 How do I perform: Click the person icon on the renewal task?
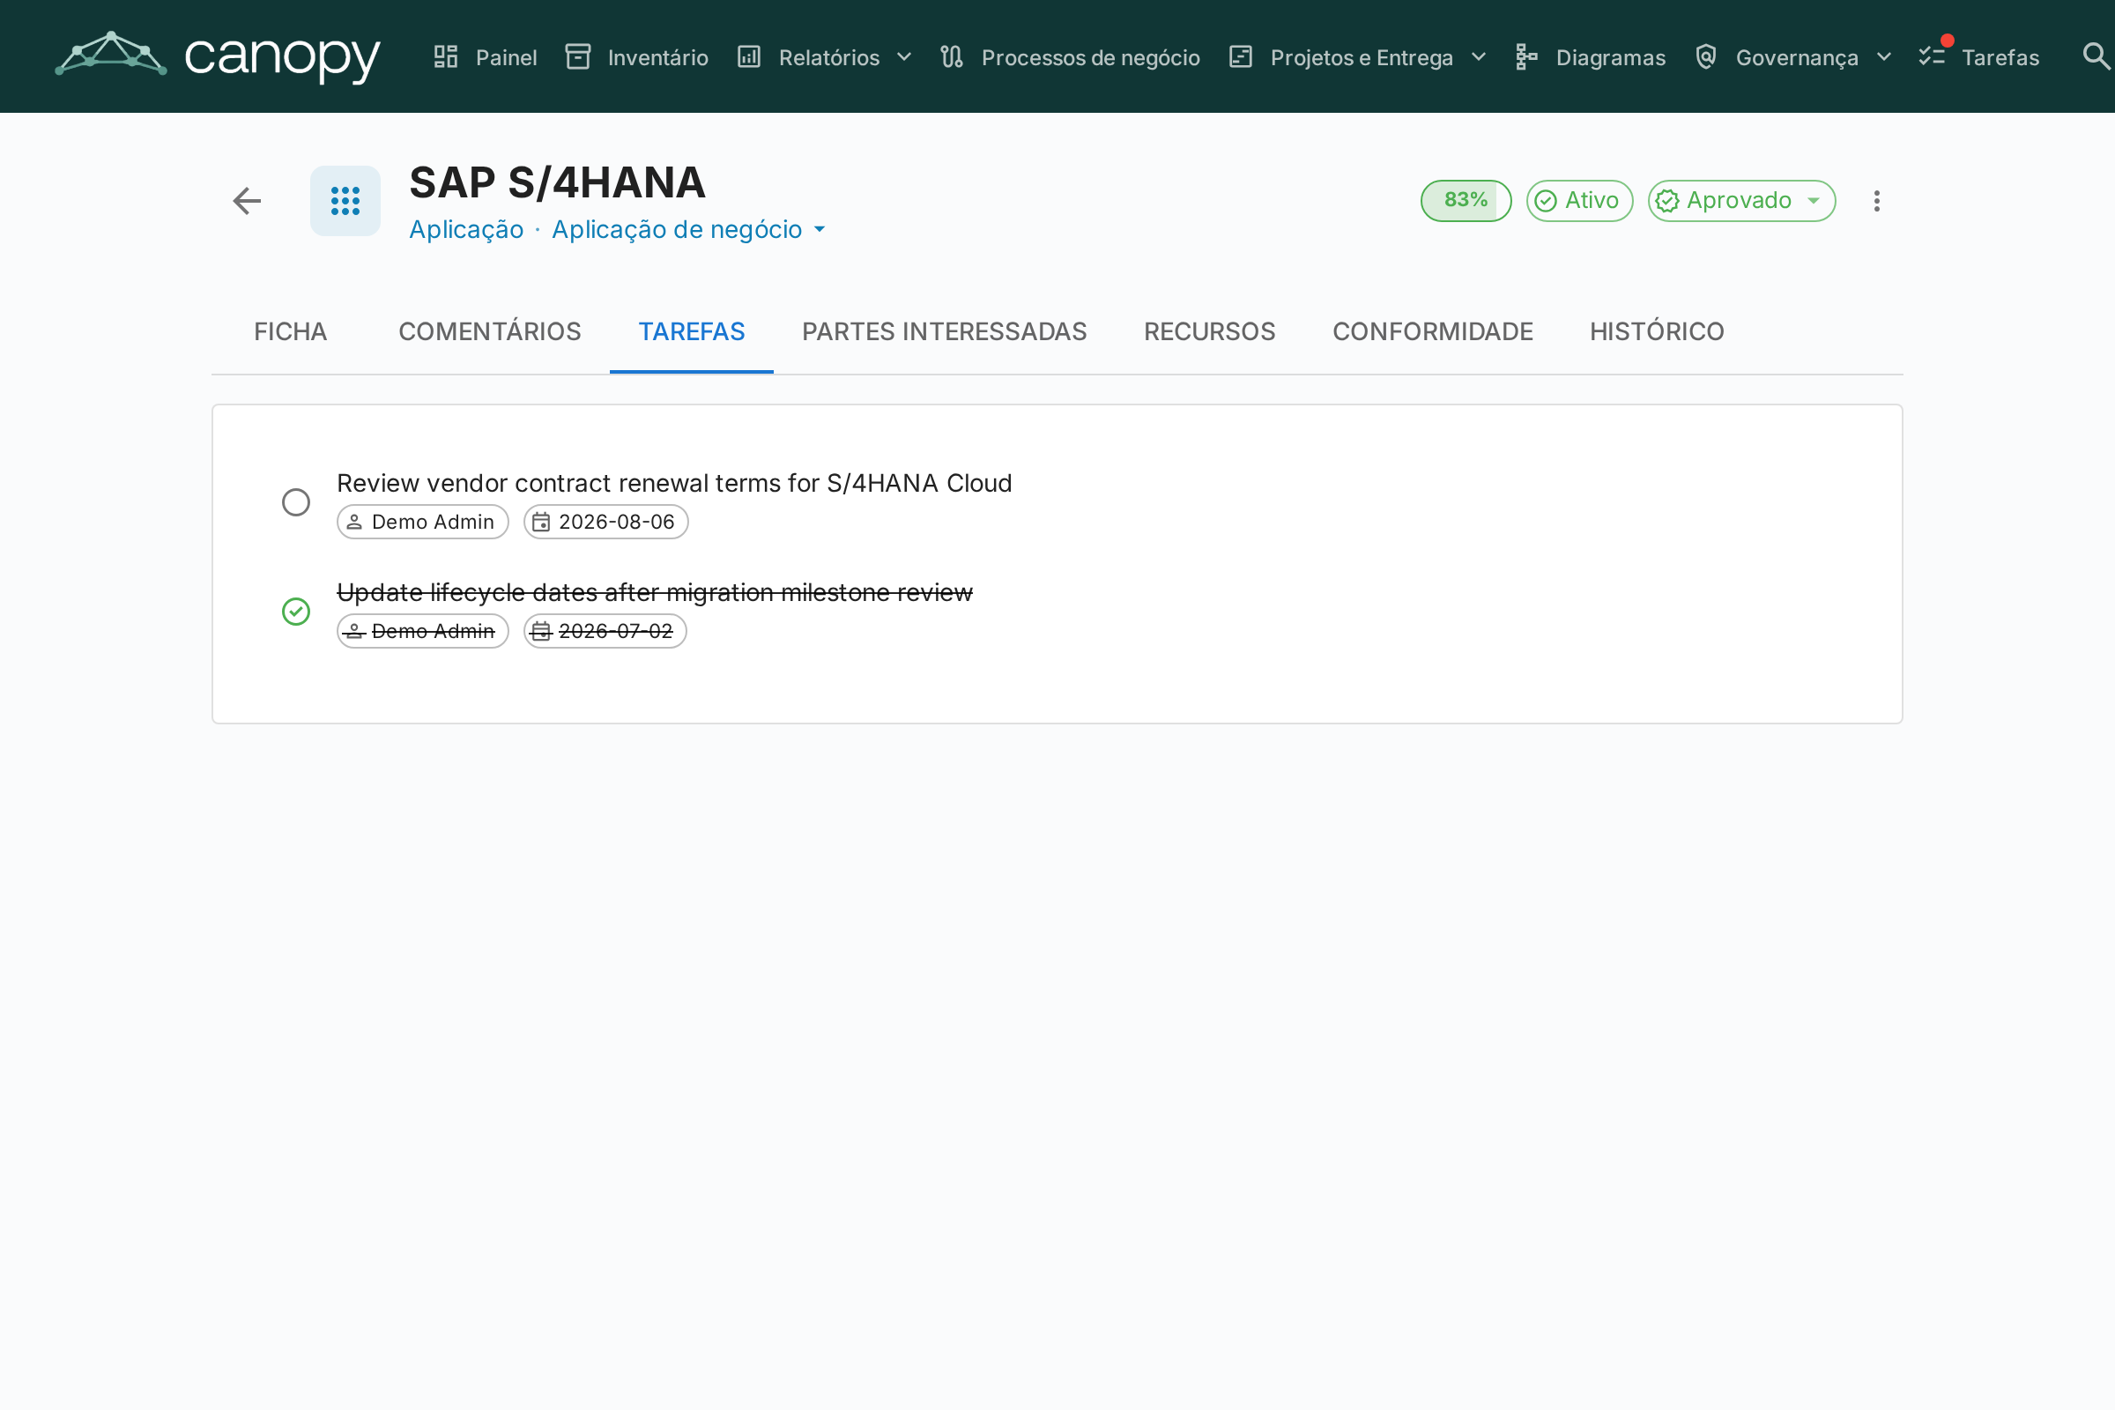[x=354, y=522]
